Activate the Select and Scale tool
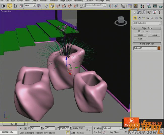 coord(21,6)
